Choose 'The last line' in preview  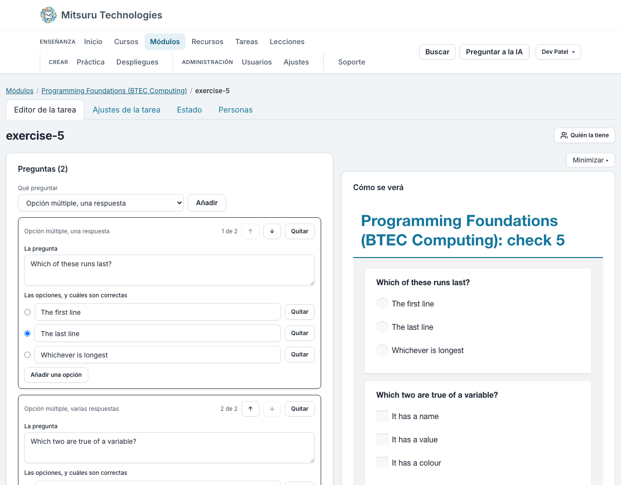coord(382,327)
